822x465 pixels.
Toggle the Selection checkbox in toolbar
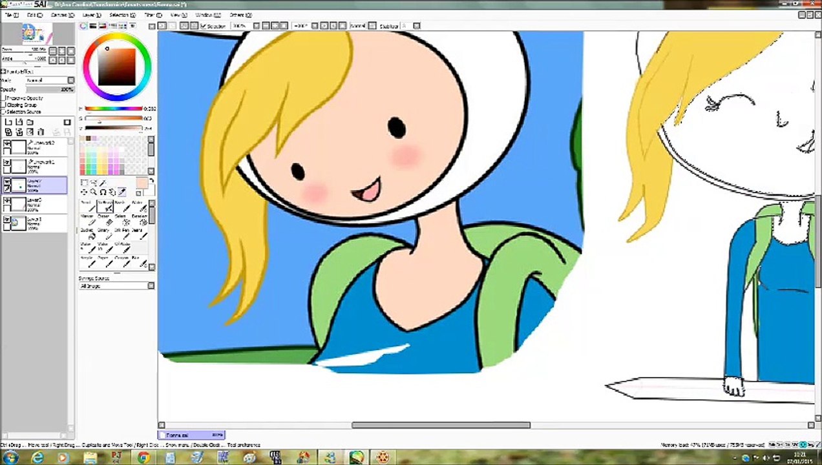tap(203, 26)
